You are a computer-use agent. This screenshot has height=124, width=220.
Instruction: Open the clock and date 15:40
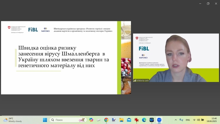[x=212, y=120]
